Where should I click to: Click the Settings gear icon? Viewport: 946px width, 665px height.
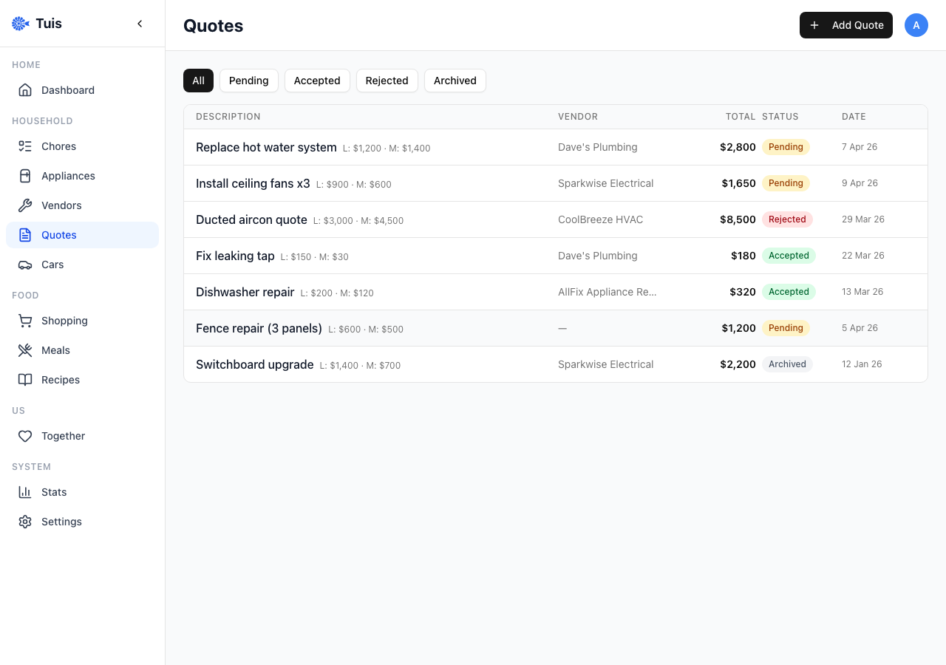(x=25, y=521)
